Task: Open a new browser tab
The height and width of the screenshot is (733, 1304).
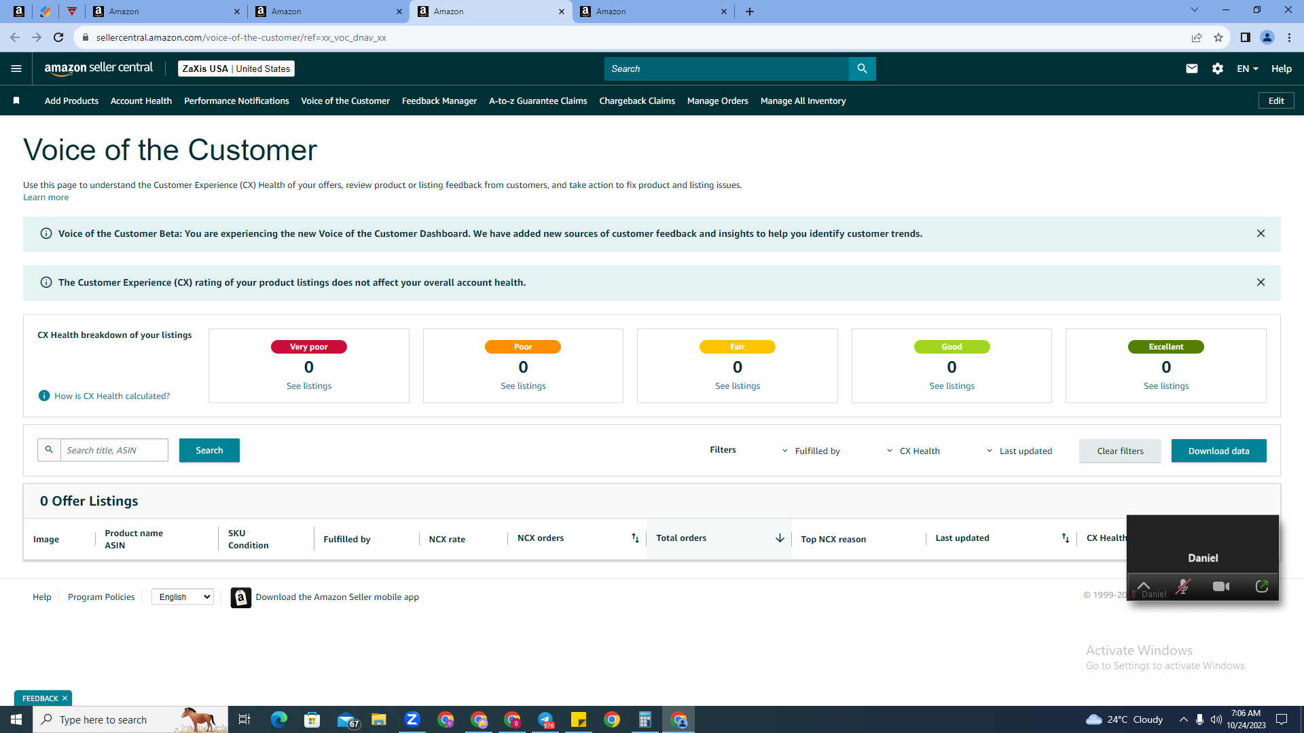Action: coord(750,12)
